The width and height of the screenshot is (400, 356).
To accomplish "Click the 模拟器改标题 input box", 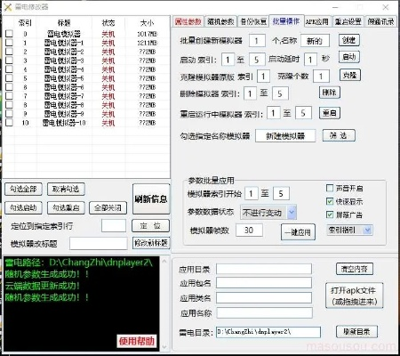I will click(x=99, y=243).
